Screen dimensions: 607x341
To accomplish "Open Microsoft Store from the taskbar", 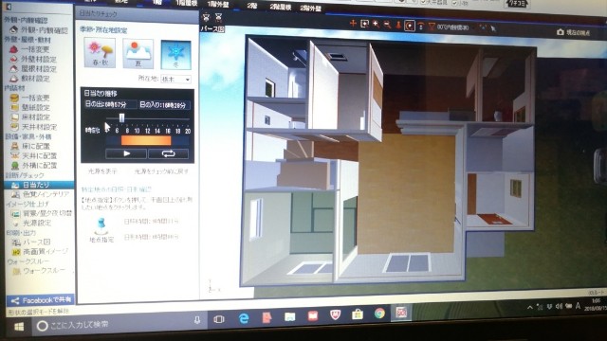I will pos(357,314).
